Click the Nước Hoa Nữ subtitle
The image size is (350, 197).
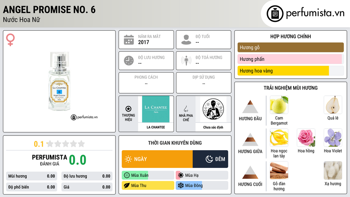click(22, 20)
